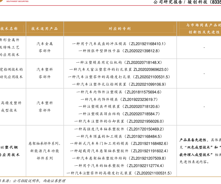This screenshot has width=221, height=184.
Task: Select patent ZL201720150469.2 line
Action: coord(119,129)
